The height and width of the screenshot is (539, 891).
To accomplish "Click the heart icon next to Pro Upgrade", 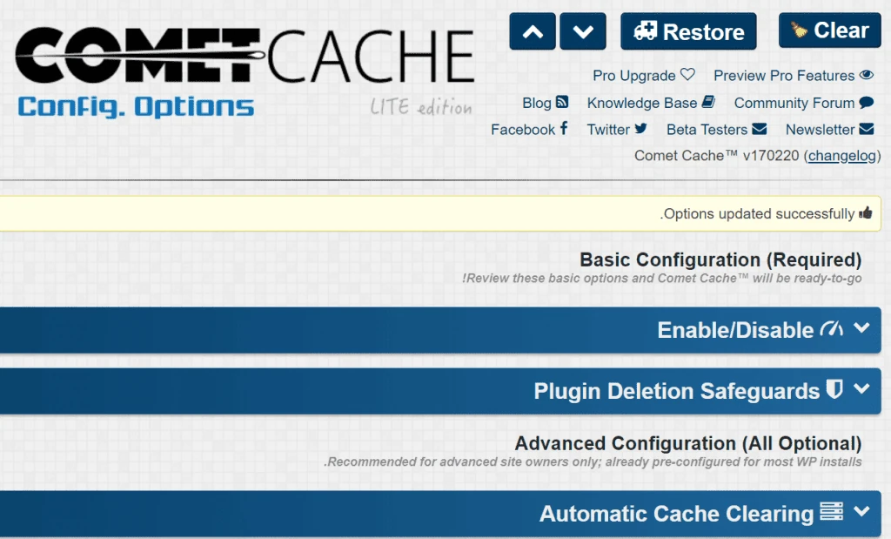I will click(687, 75).
